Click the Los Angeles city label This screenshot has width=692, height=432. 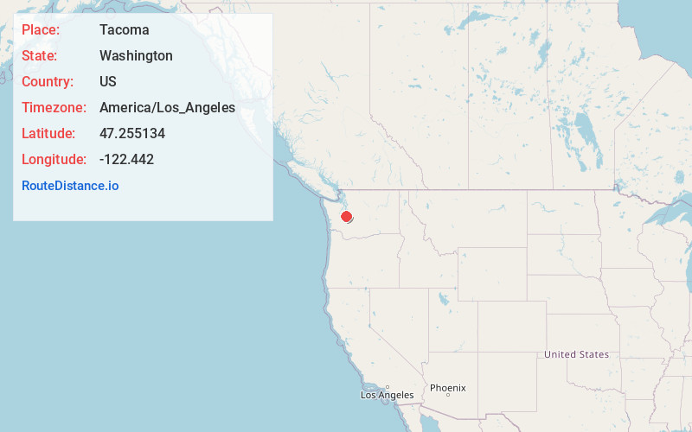[387, 395]
